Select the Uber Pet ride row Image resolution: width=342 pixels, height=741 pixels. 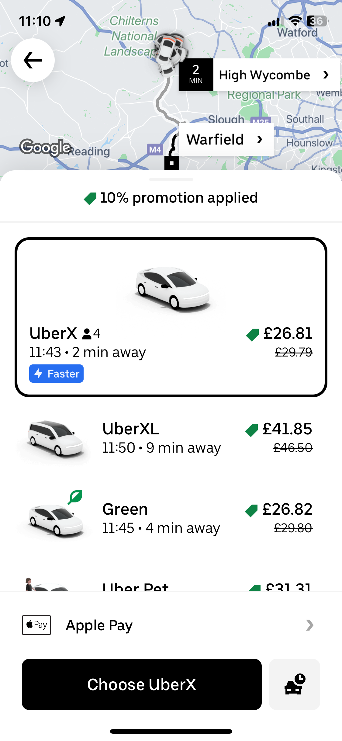coord(171,586)
